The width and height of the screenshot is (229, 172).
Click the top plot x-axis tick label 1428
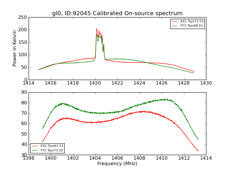coord(184,83)
